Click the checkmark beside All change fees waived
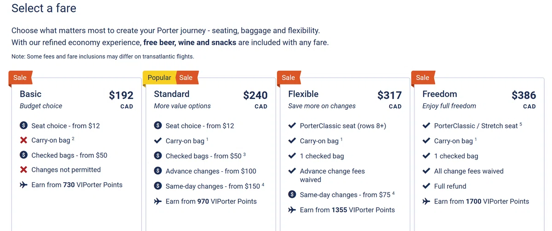The height and width of the screenshot is (231, 552). (x=426, y=171)
